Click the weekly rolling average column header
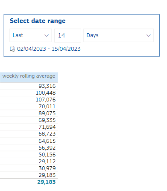The width and height of the screenshot is (167, 191). point(29,76)
